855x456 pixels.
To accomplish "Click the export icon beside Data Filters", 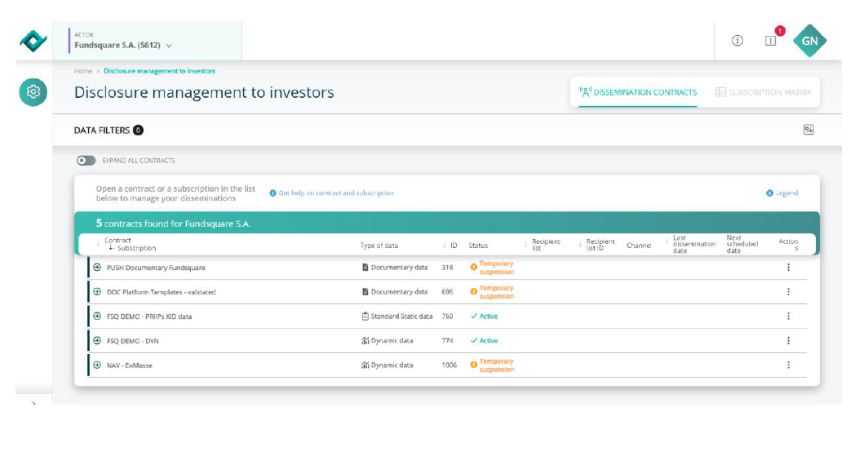I will (808, 130).
